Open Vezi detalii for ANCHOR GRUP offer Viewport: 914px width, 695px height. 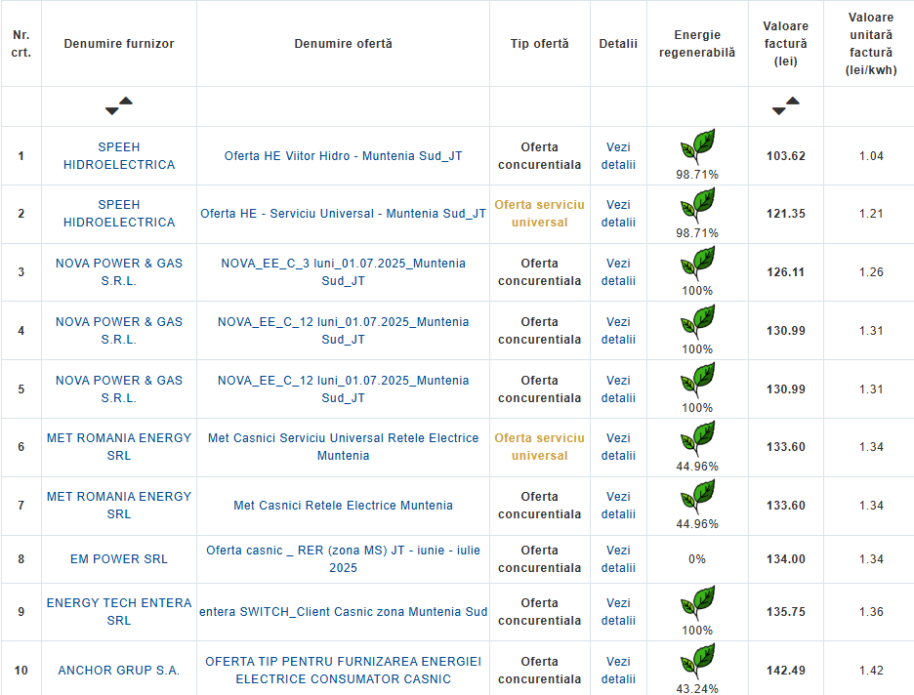pos(618,670)
